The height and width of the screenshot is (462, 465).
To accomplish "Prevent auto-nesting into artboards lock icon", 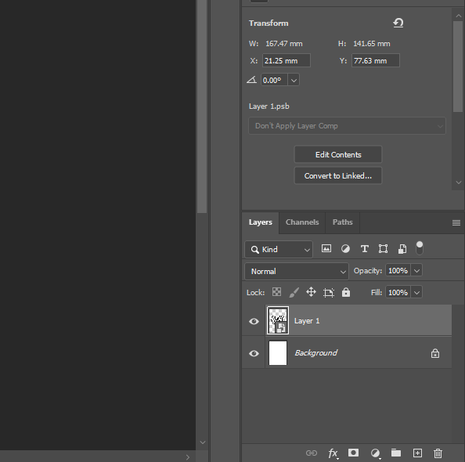I will (329, 293).
